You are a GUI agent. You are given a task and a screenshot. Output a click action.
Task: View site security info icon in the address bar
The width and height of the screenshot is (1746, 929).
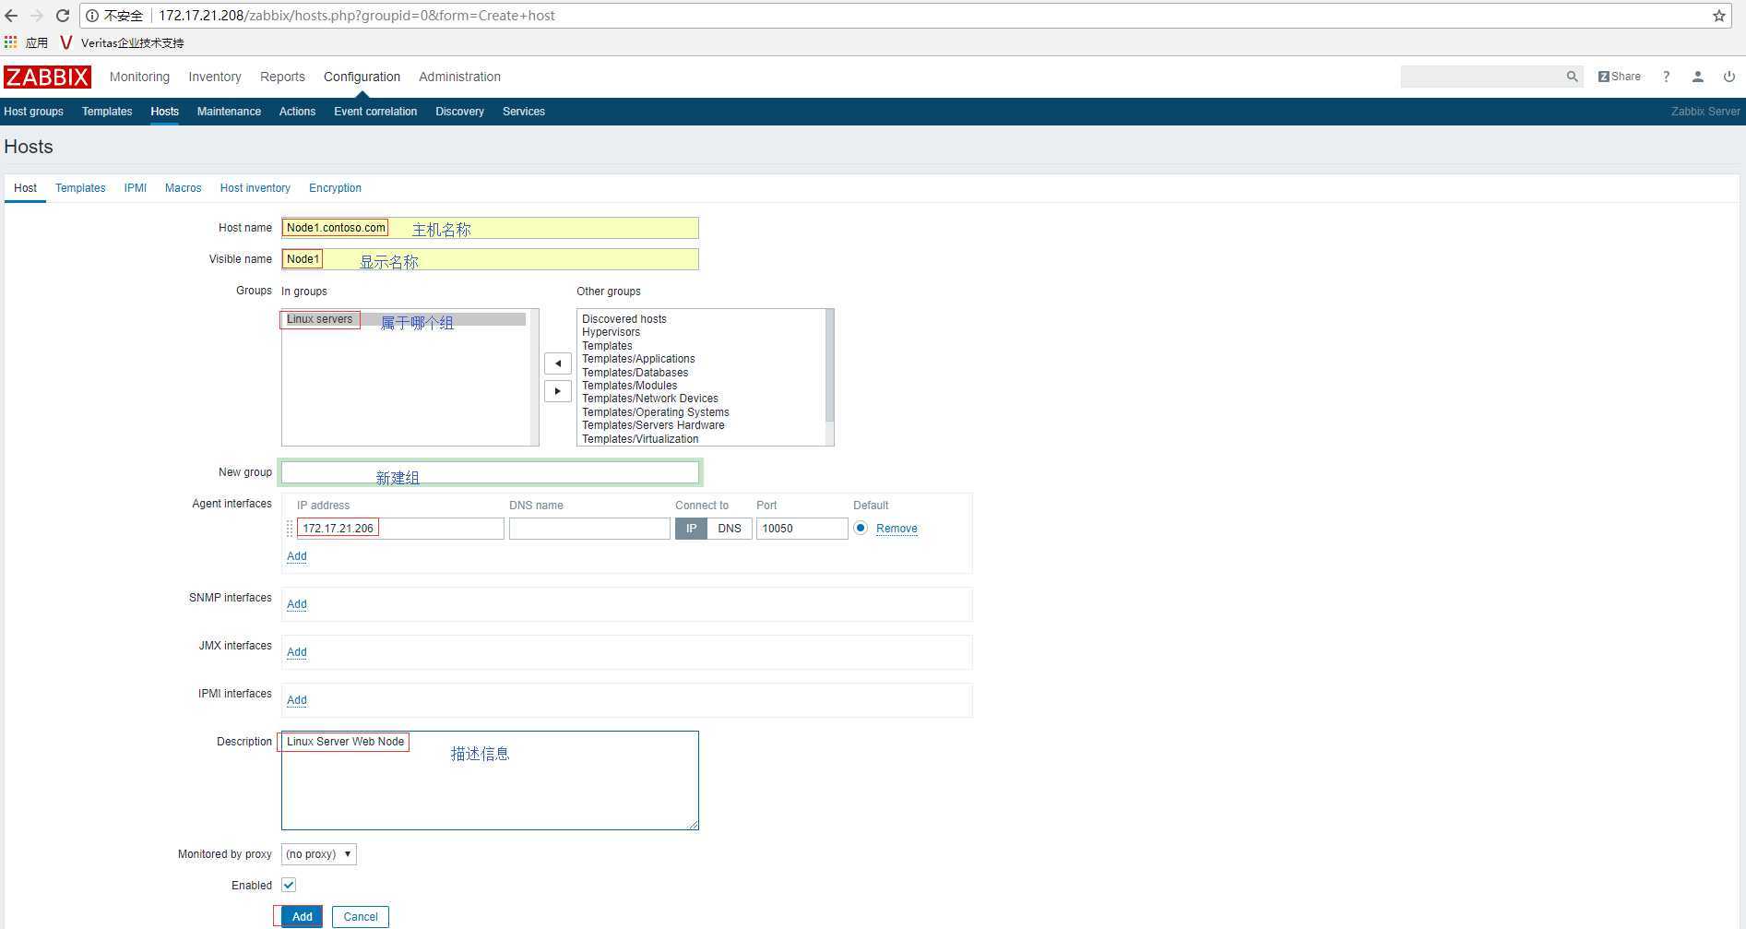[x=92, y=16]
